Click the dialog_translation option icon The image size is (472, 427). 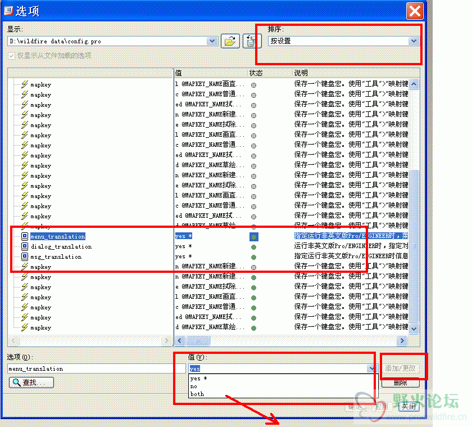coord(25,246)
